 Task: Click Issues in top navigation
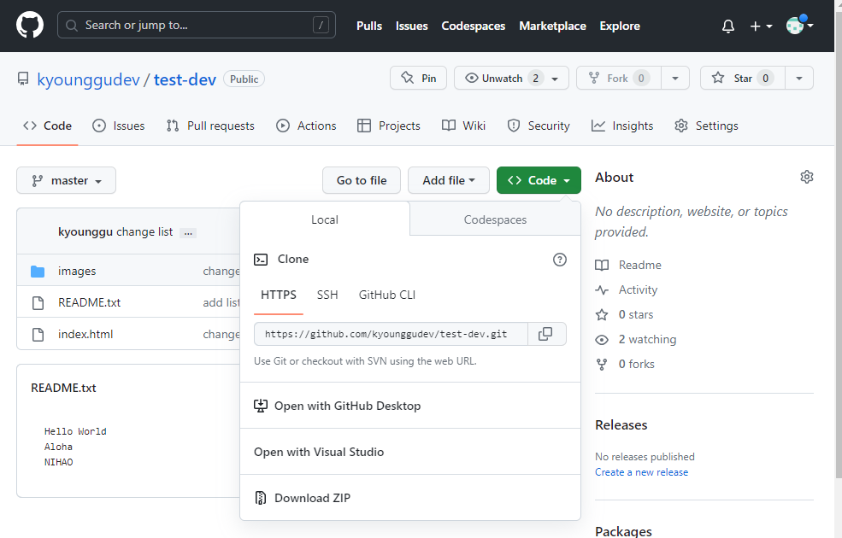pyautogui.click(x=412, y=26)
